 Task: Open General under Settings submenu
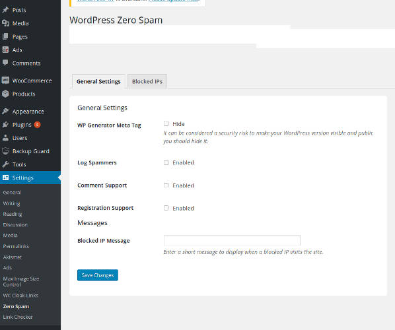[12, 193]
